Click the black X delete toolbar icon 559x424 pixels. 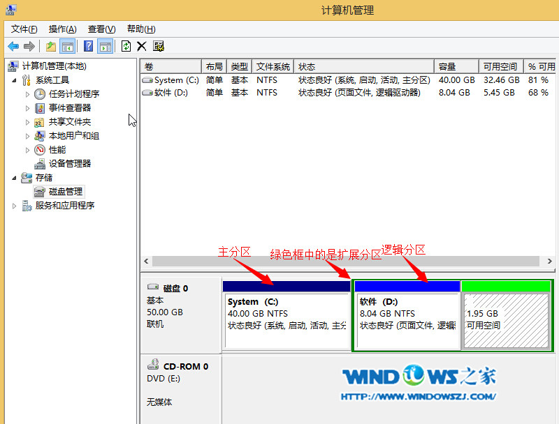142,46
